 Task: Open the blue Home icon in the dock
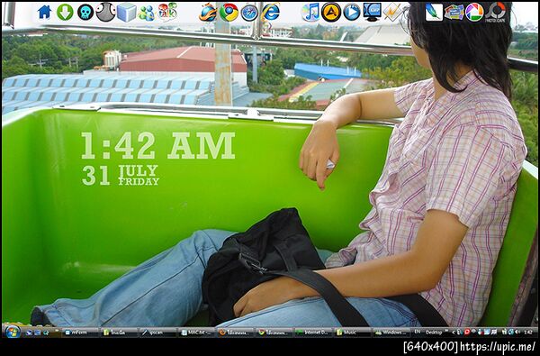pyautogui.click(x=45, y=12)
